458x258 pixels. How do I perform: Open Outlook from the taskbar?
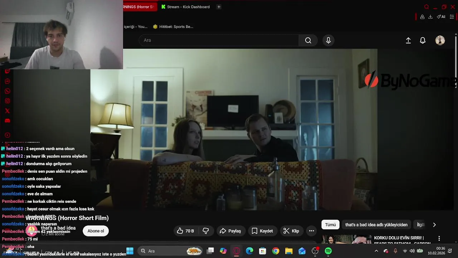point(302,251)
